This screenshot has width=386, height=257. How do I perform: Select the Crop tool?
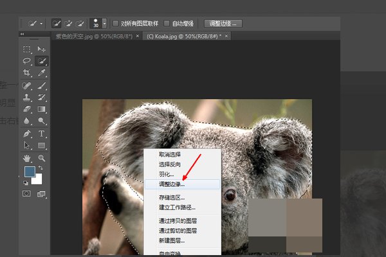point(26,73)
